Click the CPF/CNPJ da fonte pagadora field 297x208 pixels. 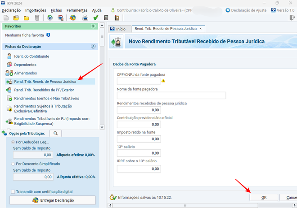(x=139, y=81)
